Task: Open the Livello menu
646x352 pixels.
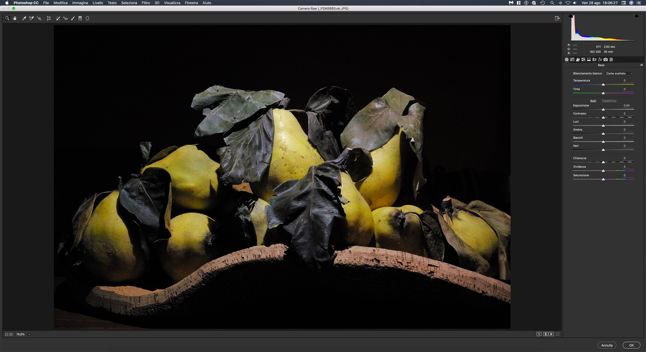Action: click(98, 3)
